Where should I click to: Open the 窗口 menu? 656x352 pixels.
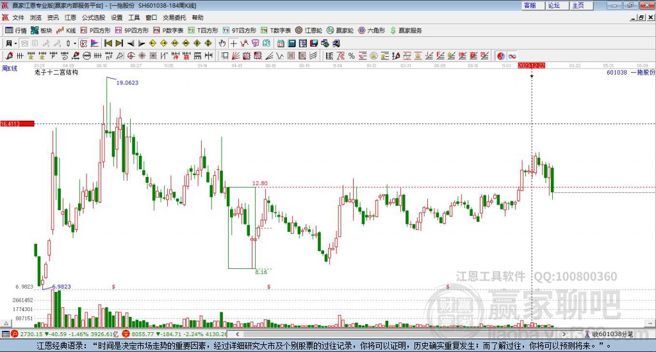(151, 17)
